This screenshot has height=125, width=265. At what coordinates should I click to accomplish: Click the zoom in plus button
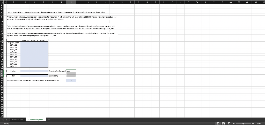253,123
